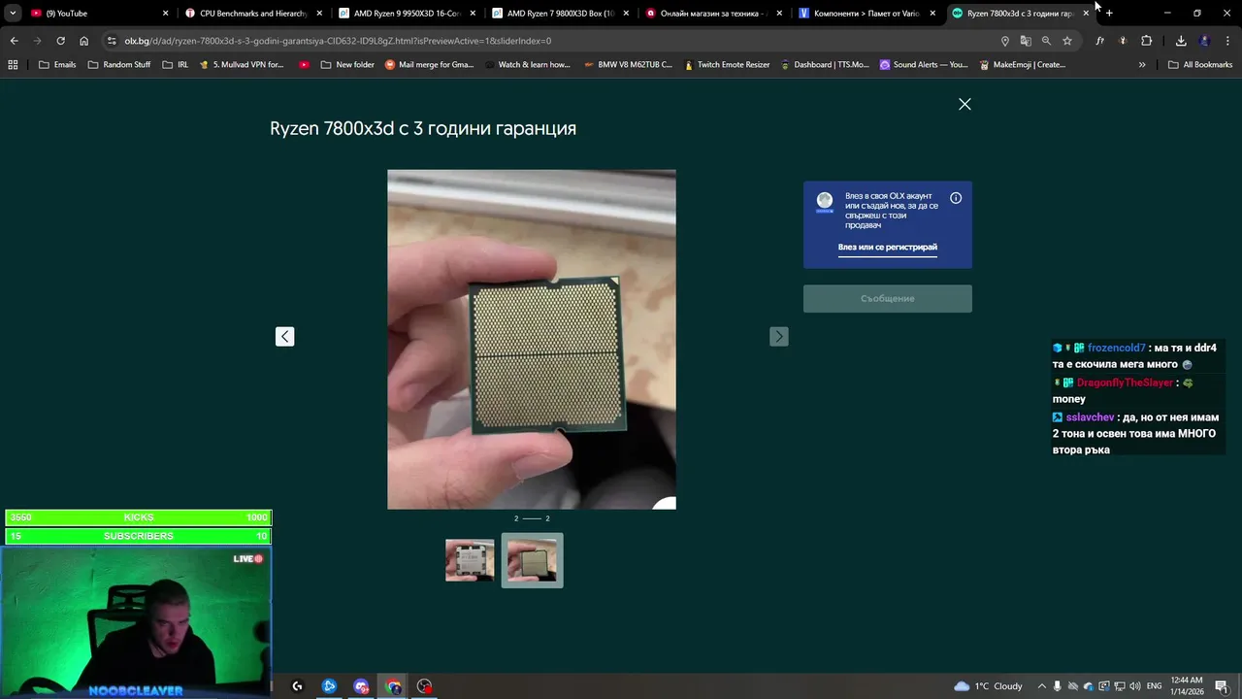Open the Chrome three-dot menu
This screenshot has height=699, width=1242.
tap(1228, 41)
